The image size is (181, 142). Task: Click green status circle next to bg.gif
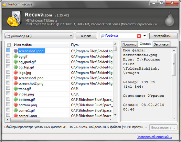point(16,56)
